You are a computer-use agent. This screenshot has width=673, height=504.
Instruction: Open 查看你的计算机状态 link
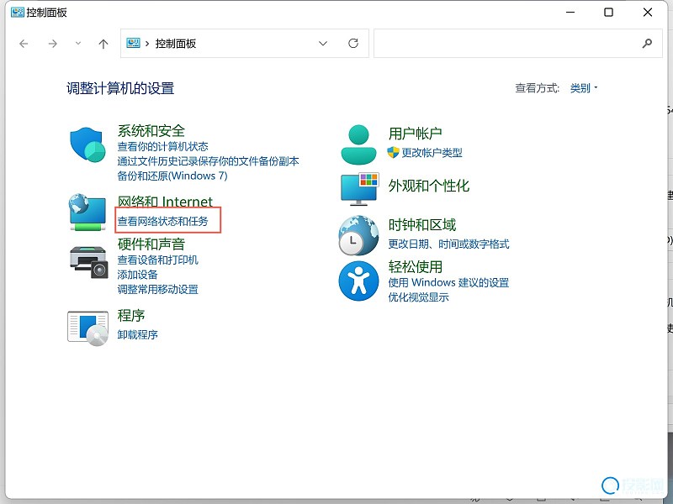pyautogui.click(x=162, y=146)
